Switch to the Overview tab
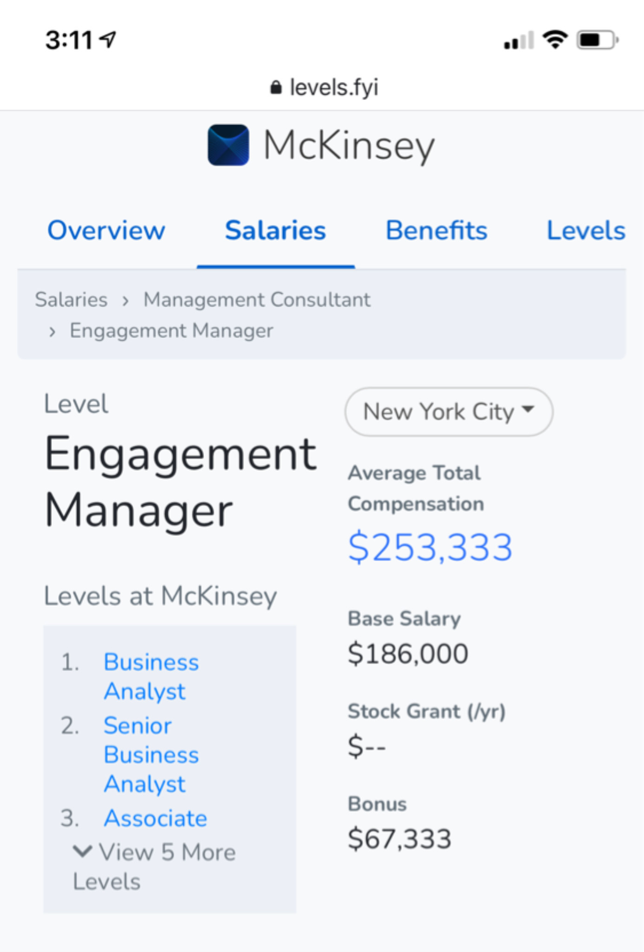The width and height of the screenshot is (644, 952). click(106, 231)
